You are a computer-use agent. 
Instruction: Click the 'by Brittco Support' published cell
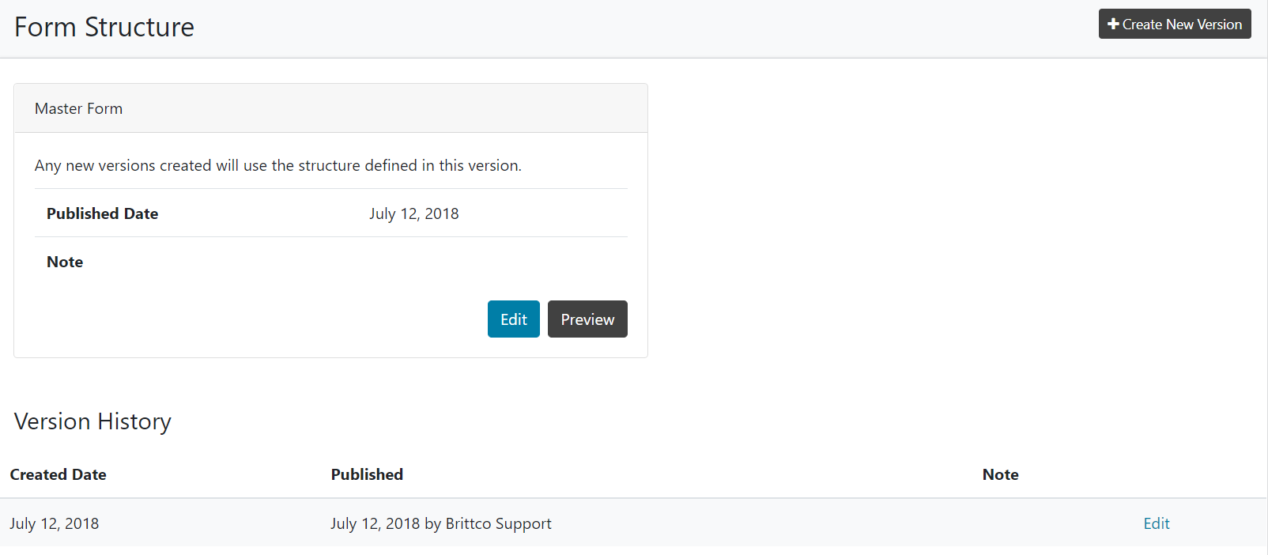tap(441, 523)
